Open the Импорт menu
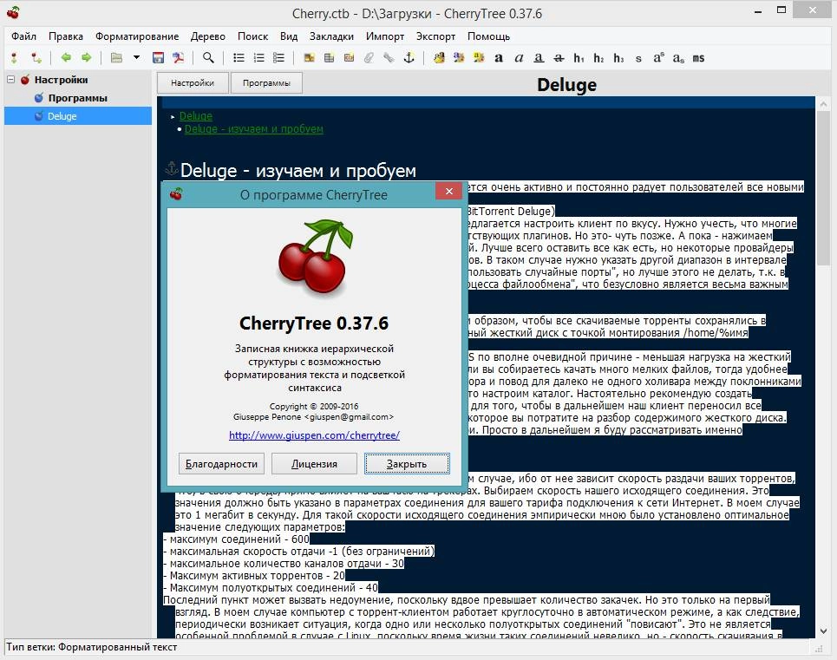 point(385,36)
